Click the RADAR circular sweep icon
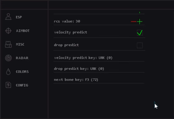The width and height of the screenshot is (174, 119). tap(8, 58)
